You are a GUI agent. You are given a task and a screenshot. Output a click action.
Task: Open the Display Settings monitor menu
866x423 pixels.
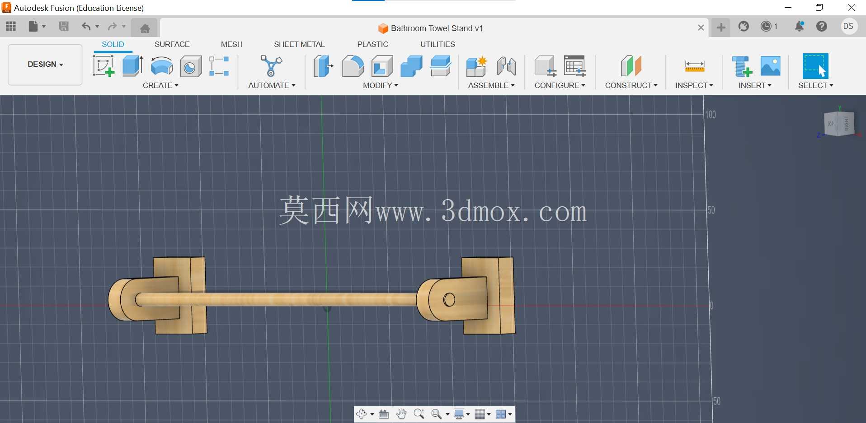pyautogui.click(x=461, y=414)
